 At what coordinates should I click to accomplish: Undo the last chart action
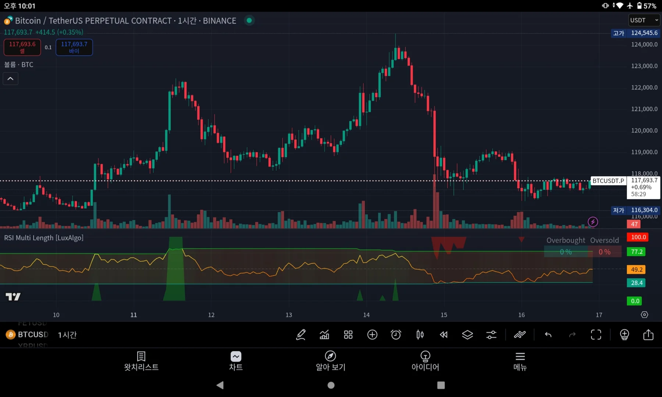tap(548, 335)
